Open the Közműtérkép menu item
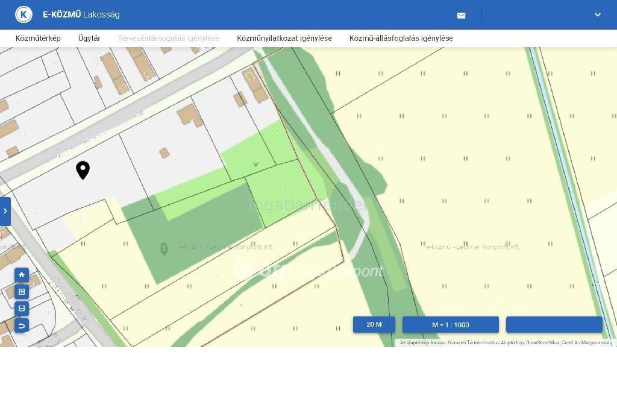 (38, 38)
